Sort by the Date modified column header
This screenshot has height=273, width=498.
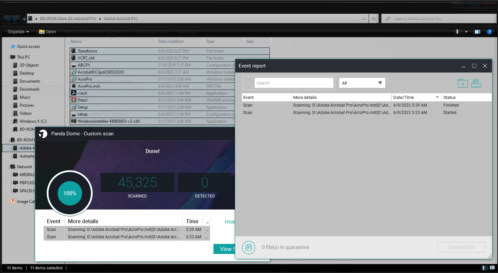point(171,41)
